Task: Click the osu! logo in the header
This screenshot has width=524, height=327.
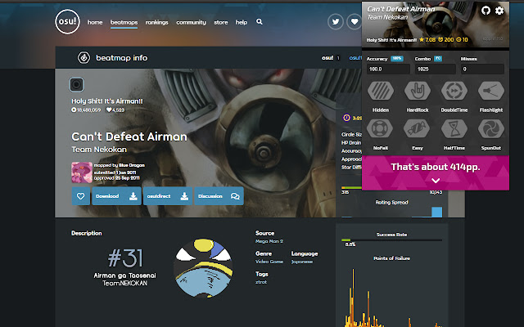Action: coord(67,22)
